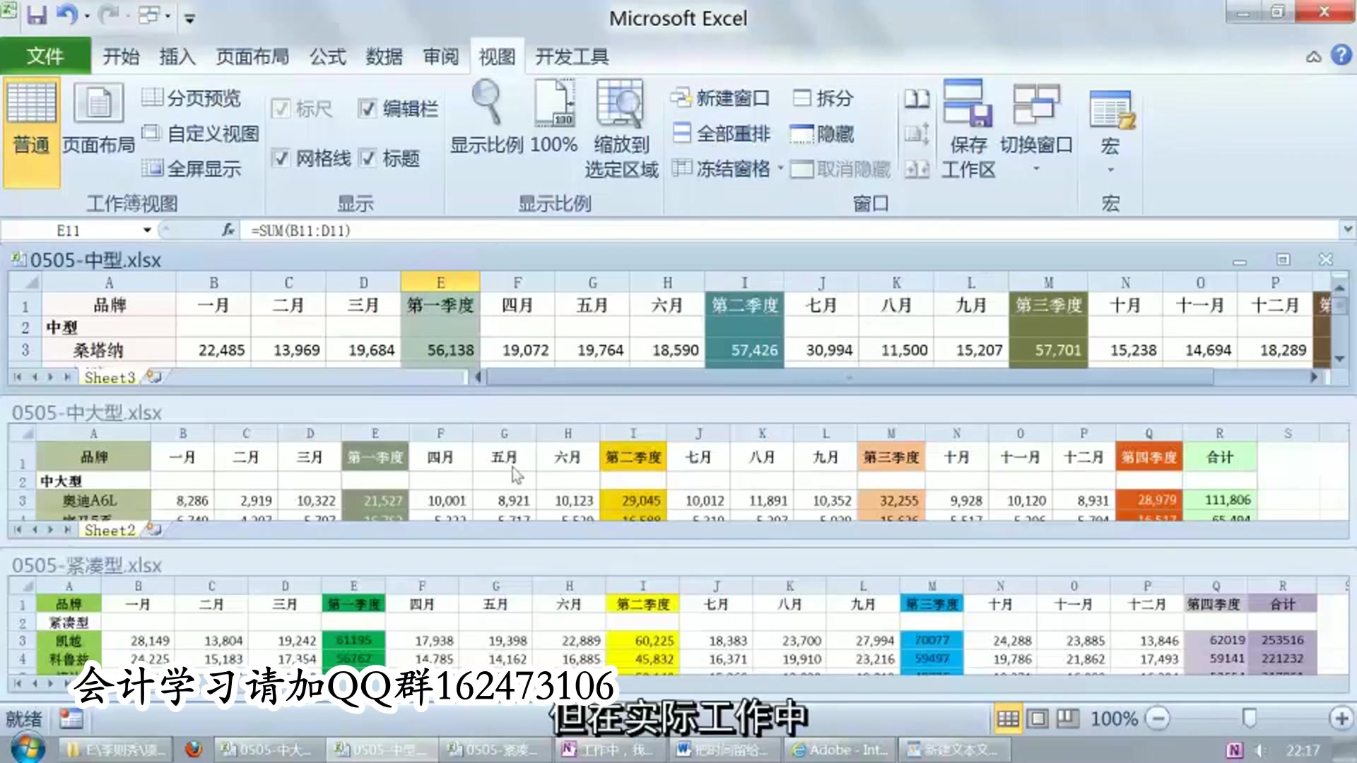Click 隐藏 hide window

pyautogui.click(x=821, y=133)
